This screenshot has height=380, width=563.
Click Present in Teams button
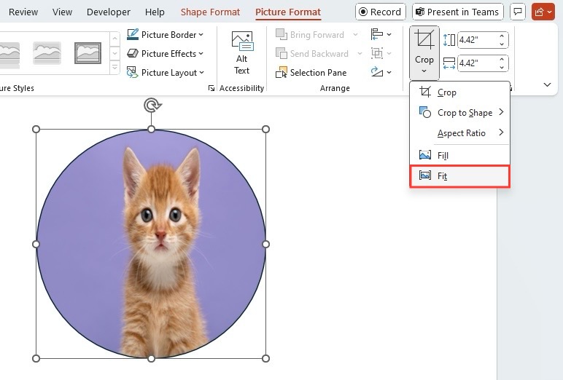click(x=457, y=12)
